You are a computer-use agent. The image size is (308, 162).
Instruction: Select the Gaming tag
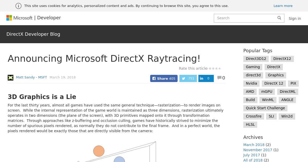tap(253, 67)
